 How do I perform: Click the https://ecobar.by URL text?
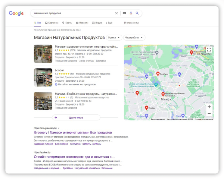coord(42,152)
